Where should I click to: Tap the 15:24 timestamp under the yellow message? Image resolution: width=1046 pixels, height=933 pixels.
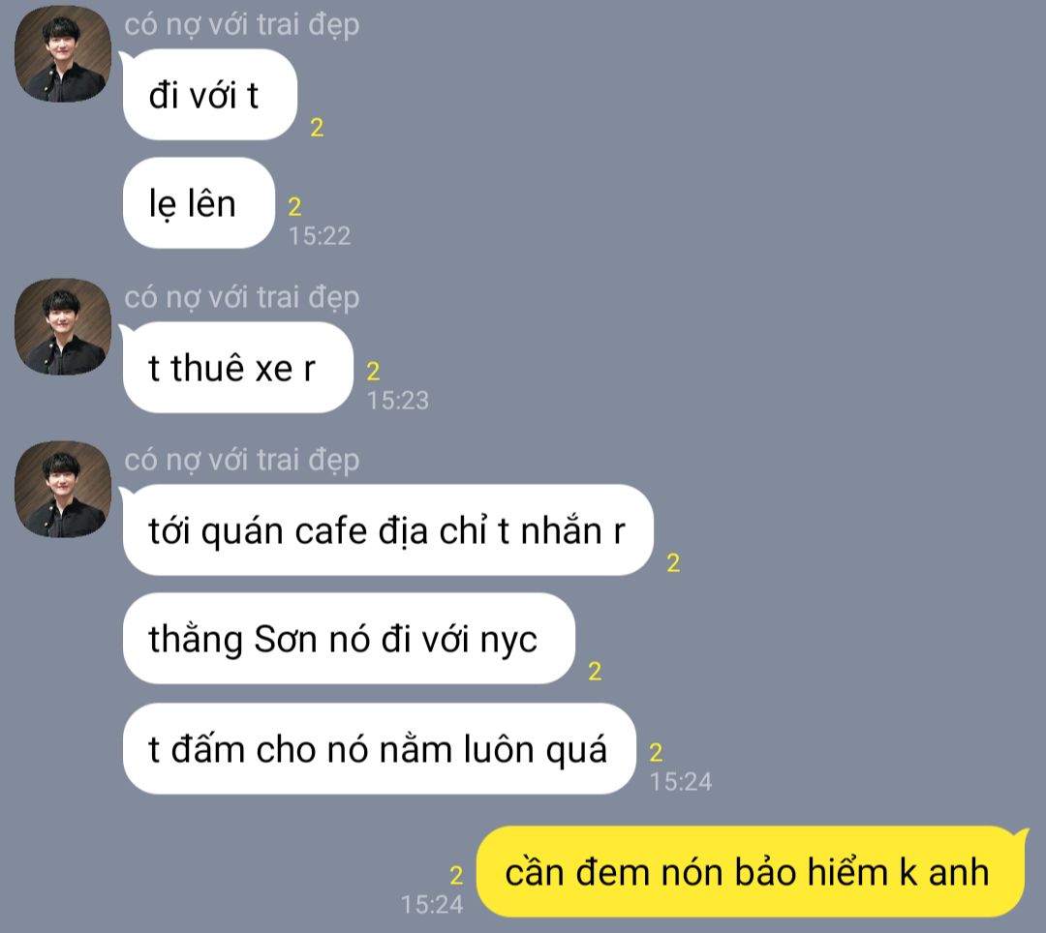pyautogui.click(x=432, y=904)
